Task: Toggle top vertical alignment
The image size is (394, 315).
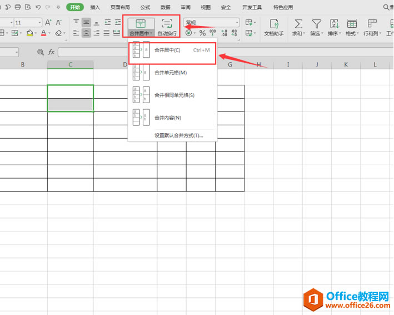Action: coord(76,22)
